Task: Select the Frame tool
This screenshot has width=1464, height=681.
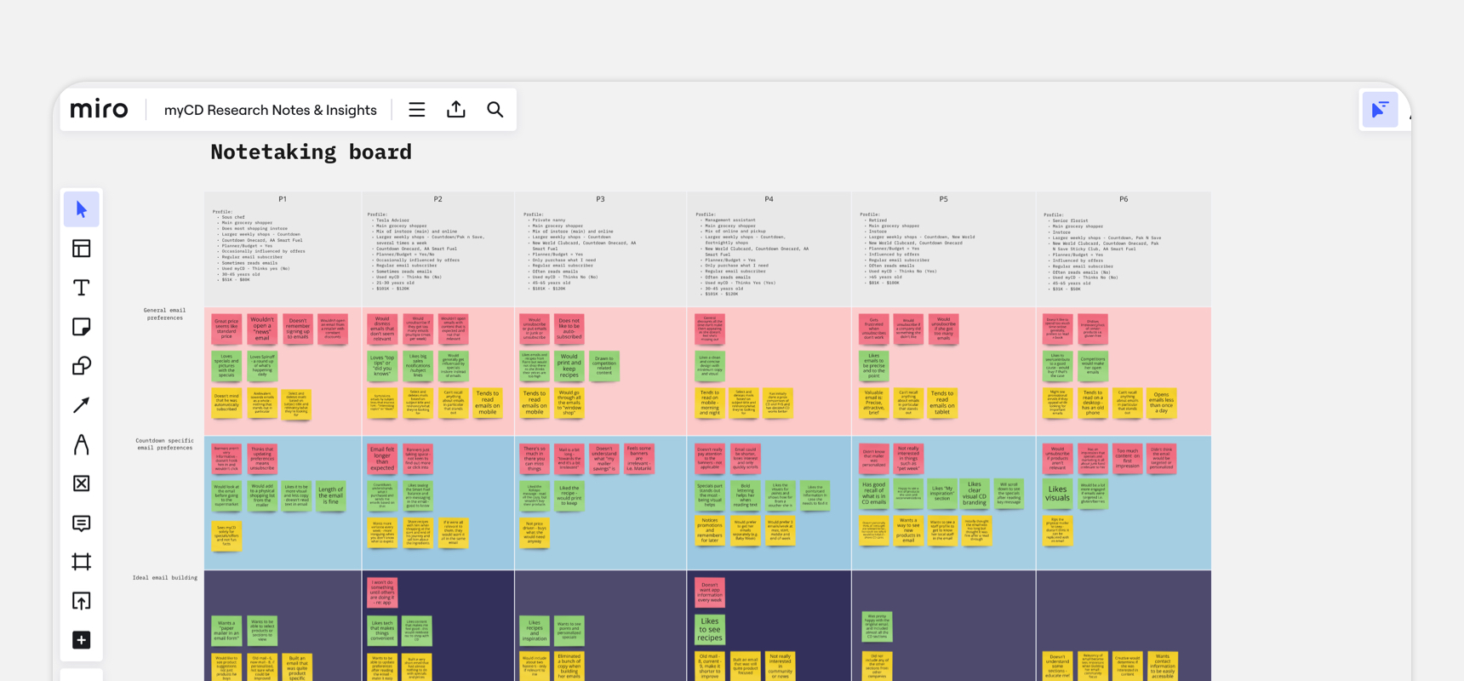Action: pos(82,562)
